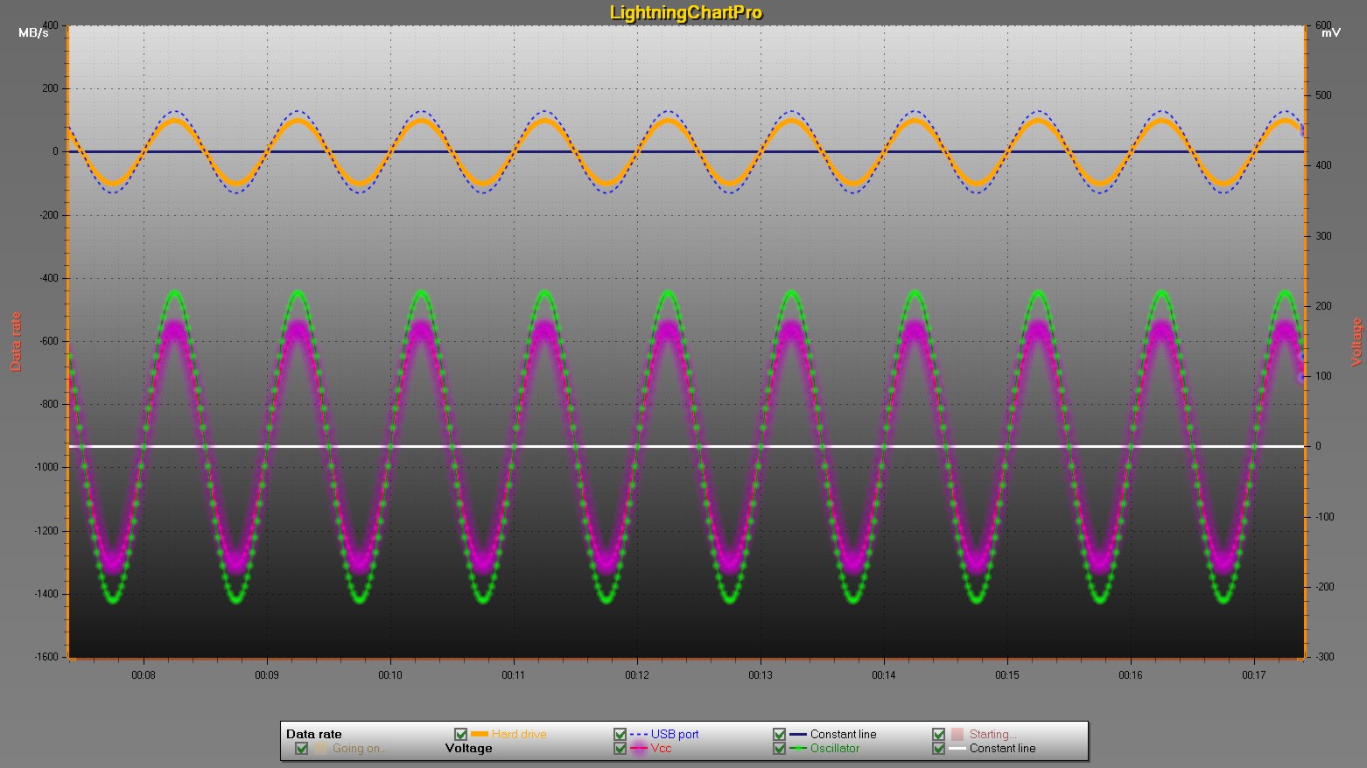
Task: Click the Voltage heading in the legend
Action: [469, 748]
